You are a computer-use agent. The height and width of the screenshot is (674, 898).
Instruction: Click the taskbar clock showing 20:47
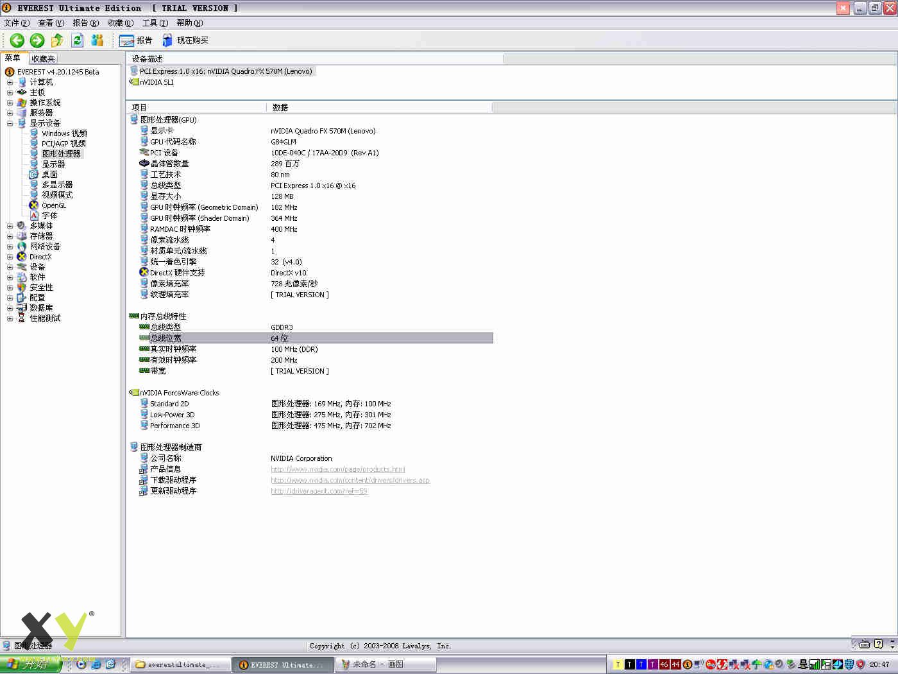[x=879, y=665]
